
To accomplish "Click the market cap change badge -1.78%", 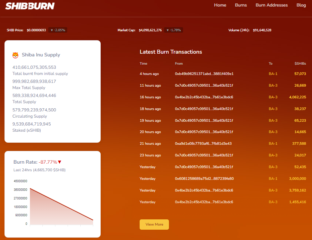I will 173,30.
